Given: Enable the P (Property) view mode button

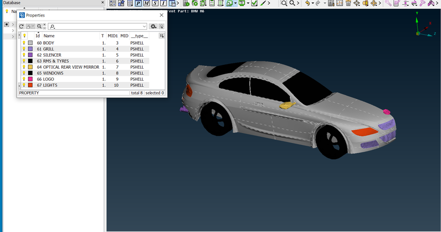Looking at the screenshot, I should pyautogui.click(x=138, y=3).
